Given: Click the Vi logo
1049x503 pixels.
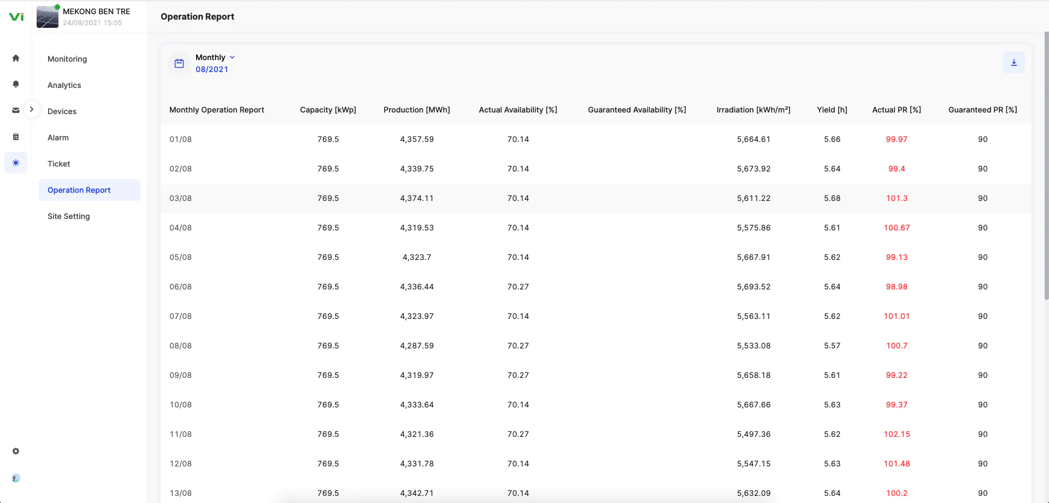Looking at the screenshot, I should click(16, 17).
